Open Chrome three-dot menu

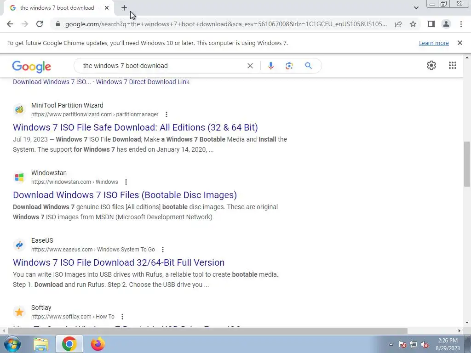point(461,24)
